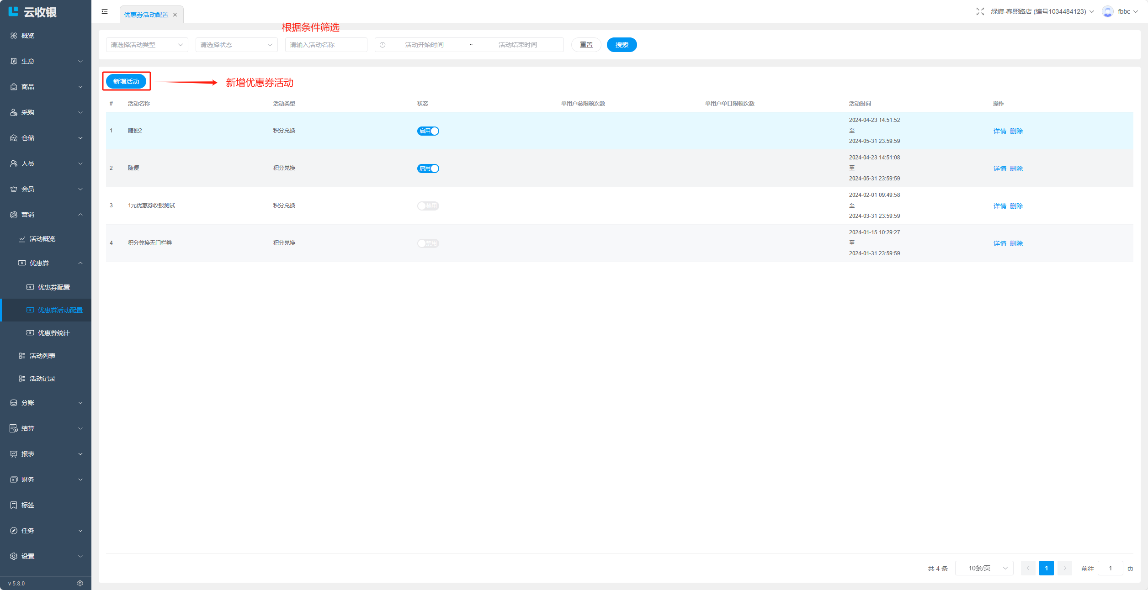1148x590 pixels.
Task: Click the settings gear beside version number
Action: tap(80, 583)
